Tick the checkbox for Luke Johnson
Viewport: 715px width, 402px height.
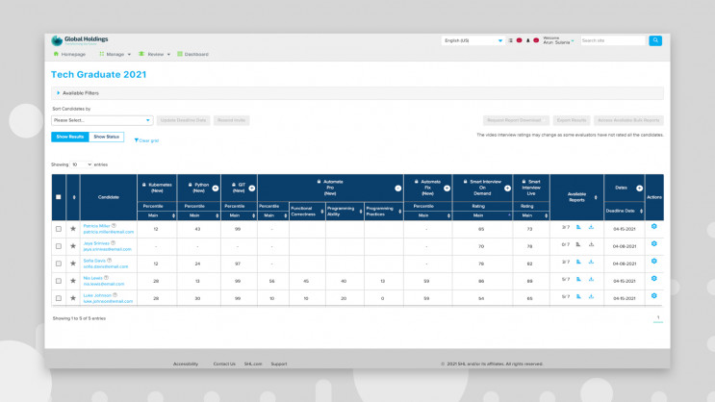[x=59, y=298]
